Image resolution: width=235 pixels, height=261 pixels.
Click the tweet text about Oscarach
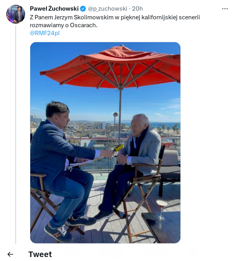(x=115, y=21)
